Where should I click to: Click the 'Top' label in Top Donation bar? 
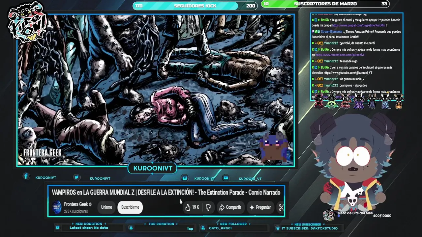(190, 229)
